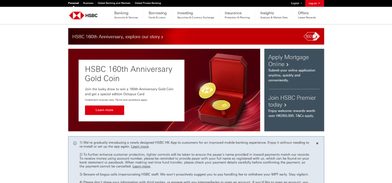
Task: Click the info icon in the notice box
Action: [75, 143]
